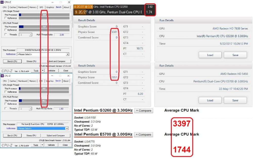
Task: Enable Single Thread Reference checkbox in G3260 window
Action: [x=6, y=18]
